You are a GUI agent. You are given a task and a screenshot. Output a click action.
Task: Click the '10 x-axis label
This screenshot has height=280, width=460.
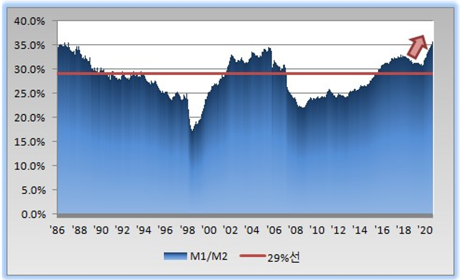point(317,230)
